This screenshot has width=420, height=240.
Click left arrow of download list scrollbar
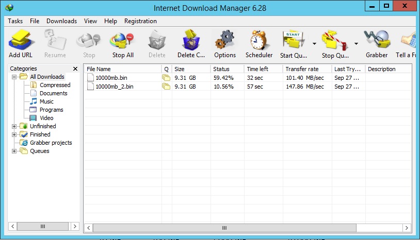[x=88, y=228]
